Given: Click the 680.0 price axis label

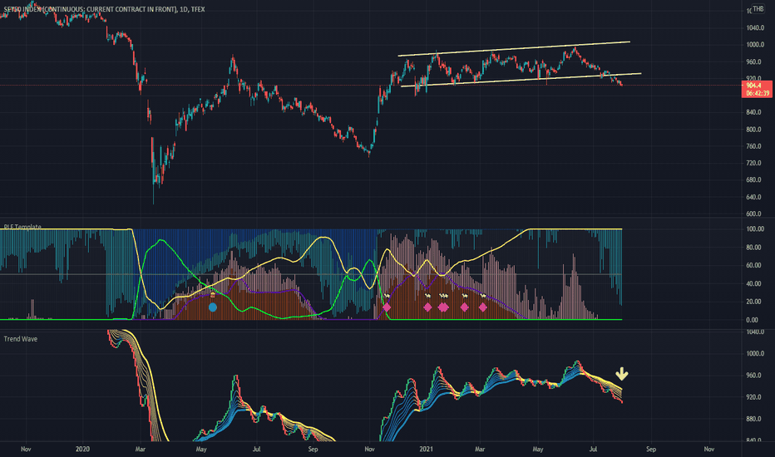Looking at the screenshot, I should coord(753,179).
